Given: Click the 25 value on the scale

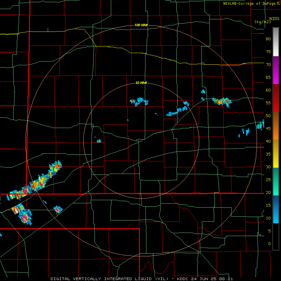Looking at the screenshot, I should click(268, 180).
